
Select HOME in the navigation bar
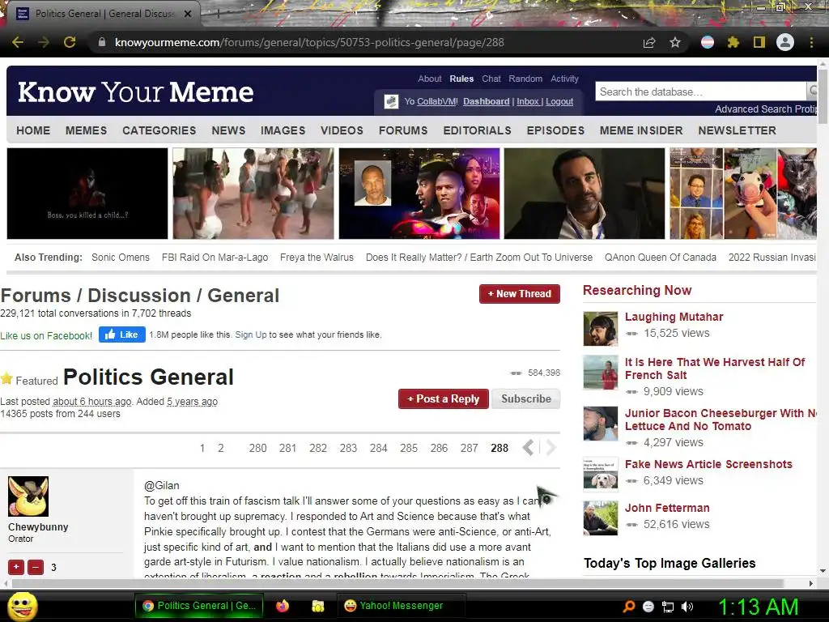point(33,130)
